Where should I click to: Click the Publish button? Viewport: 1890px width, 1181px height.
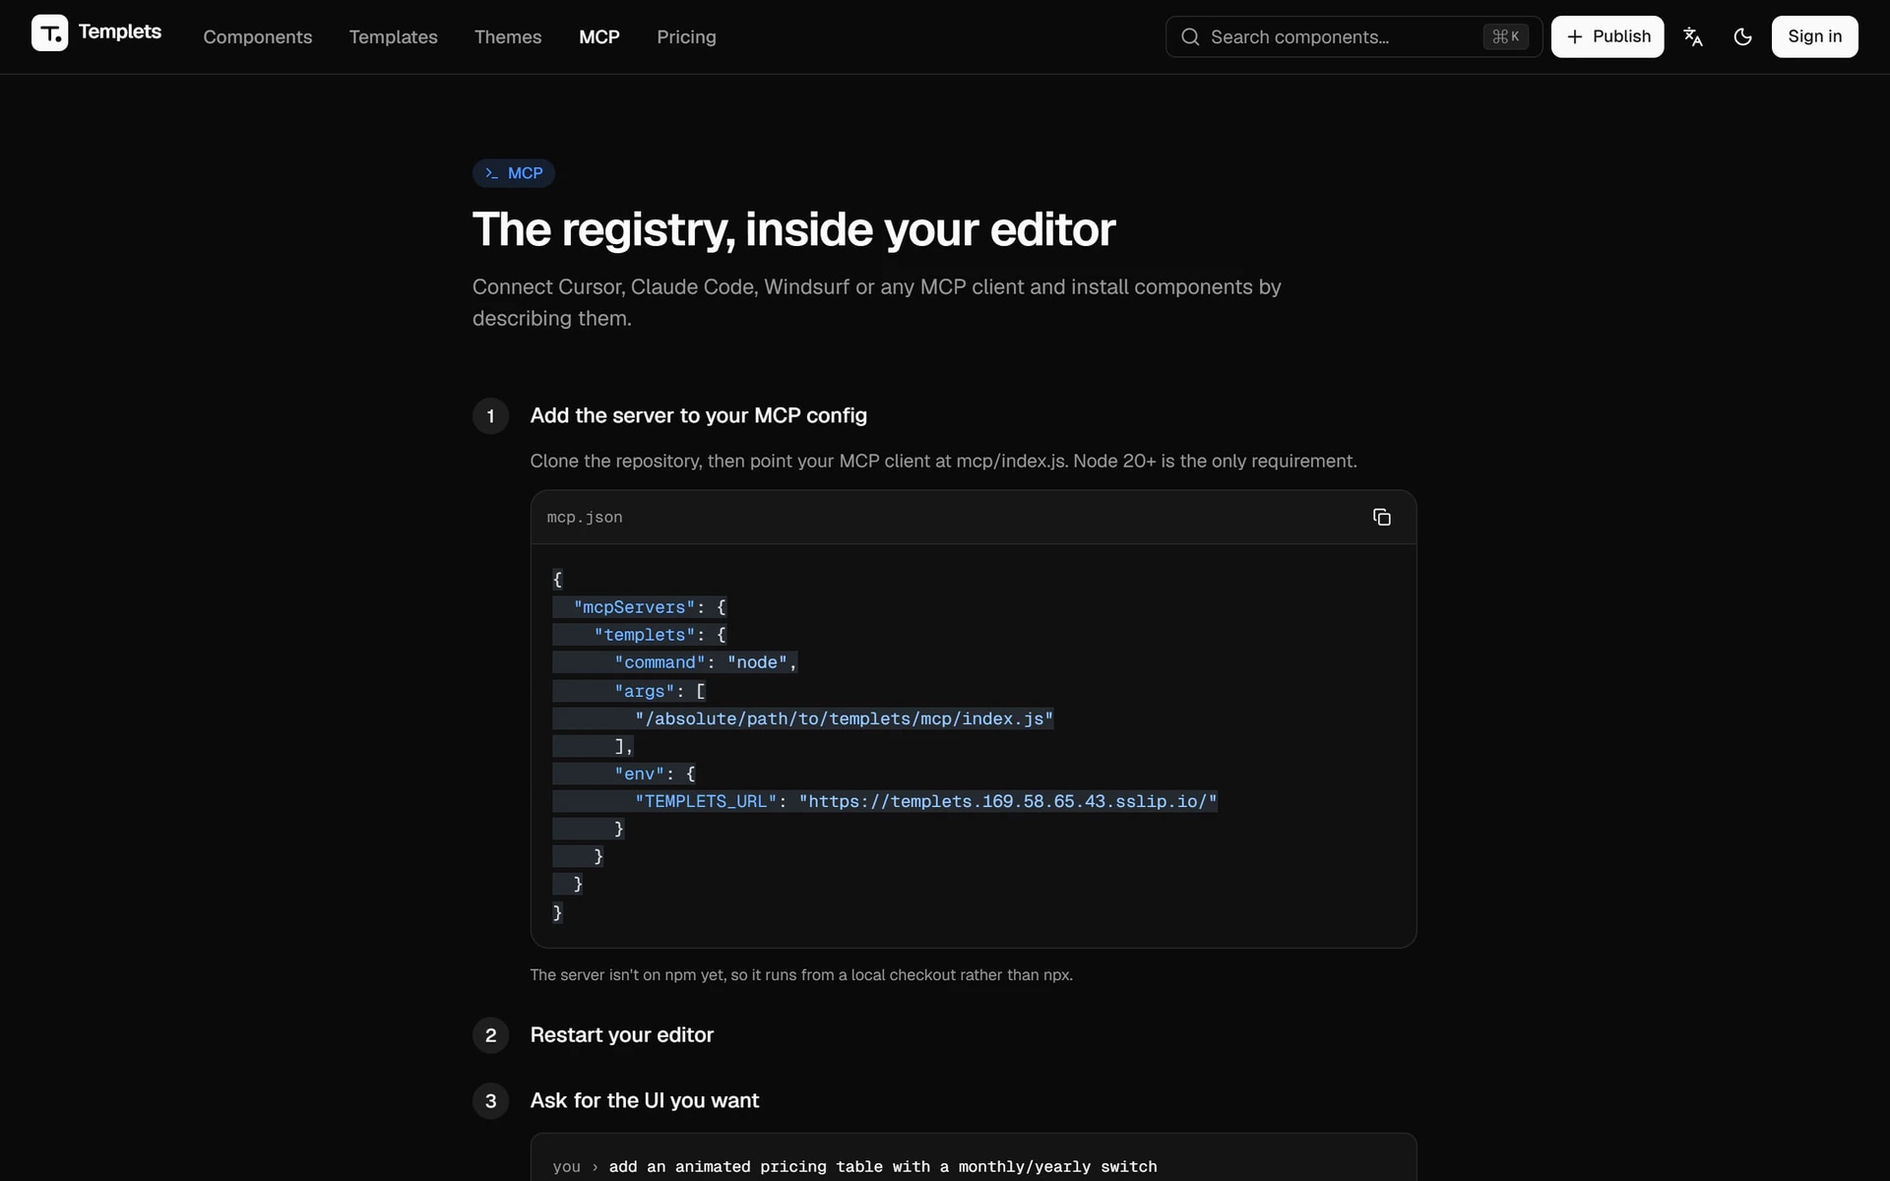click(1607, 36)
